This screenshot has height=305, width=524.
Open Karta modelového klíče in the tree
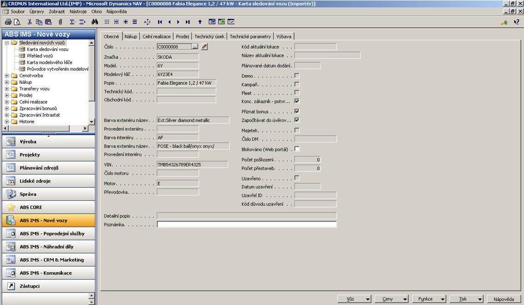49,62
